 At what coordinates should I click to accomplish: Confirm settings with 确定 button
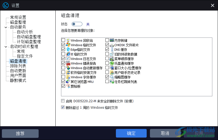click(x=131, y=133)
